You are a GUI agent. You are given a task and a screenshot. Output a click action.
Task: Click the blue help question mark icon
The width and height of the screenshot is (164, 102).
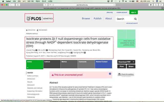[110, 74]
